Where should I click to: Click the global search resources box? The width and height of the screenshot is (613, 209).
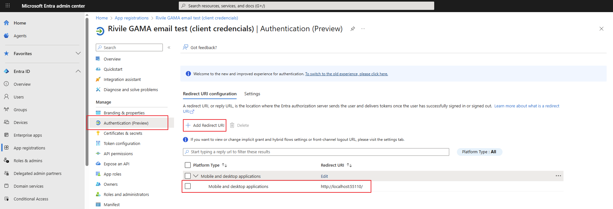[306, 6]
